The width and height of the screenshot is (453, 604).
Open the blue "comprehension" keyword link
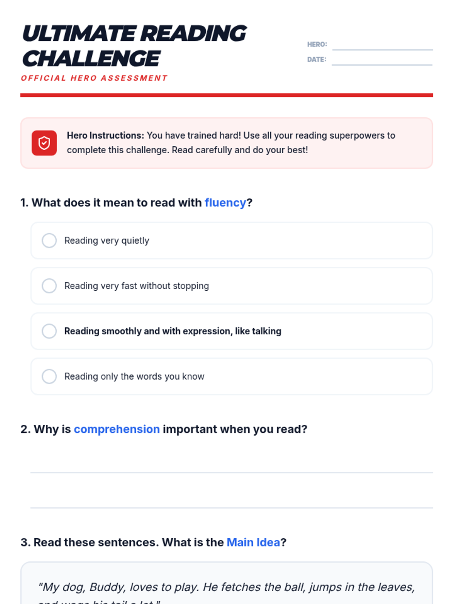117,429
